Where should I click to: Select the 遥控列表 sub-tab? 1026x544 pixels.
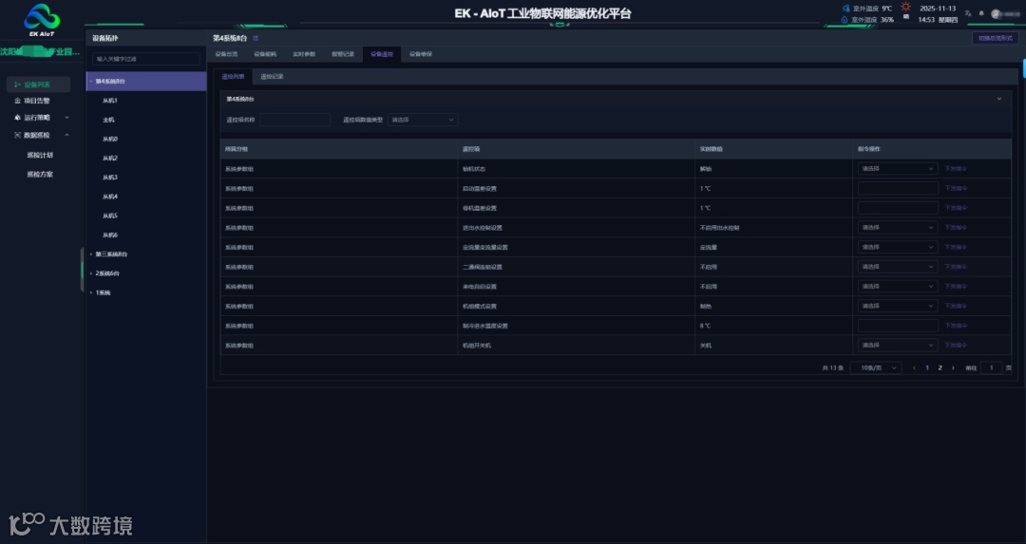point(233,77)
